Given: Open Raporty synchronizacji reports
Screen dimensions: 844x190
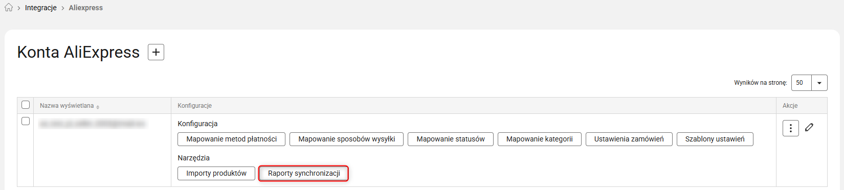Looking at the screenshot, I should pyautogui.click(x=304, y=173).
